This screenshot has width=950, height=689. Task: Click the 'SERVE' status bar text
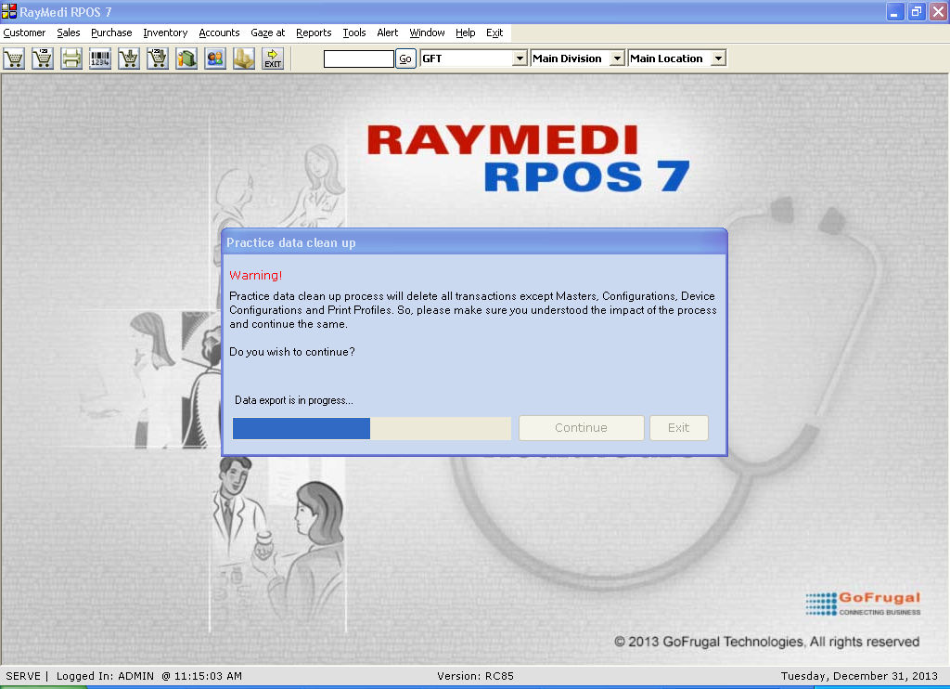coord(23,676)
